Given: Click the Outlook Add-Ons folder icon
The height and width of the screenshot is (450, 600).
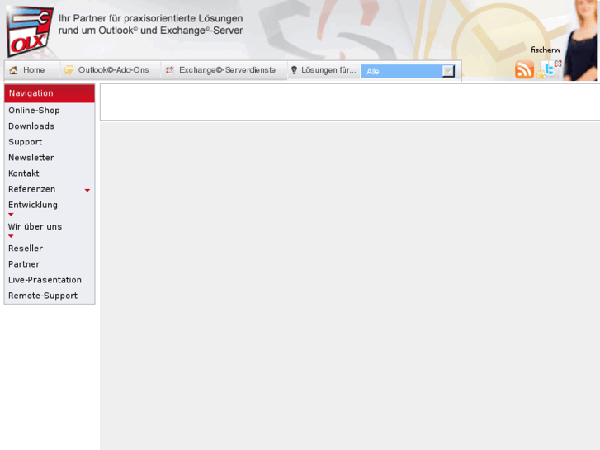Looking at the screenshot, I should pyautogui.click(x=69, y=70).
